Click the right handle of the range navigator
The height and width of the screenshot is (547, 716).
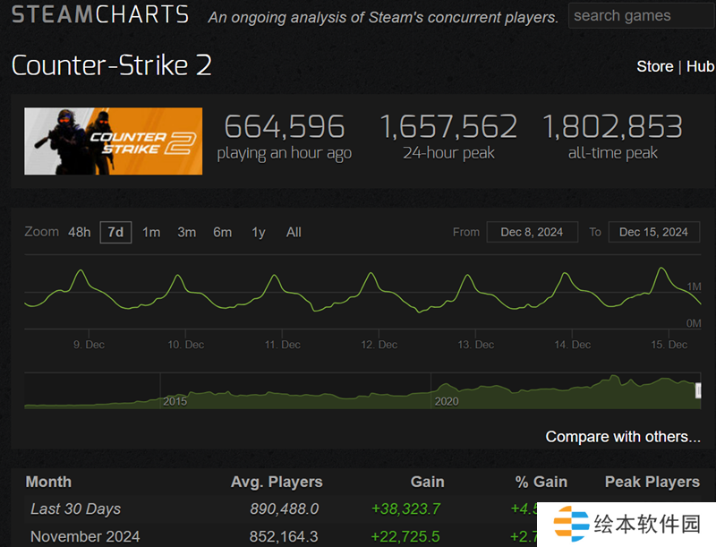pyautogui.click(x=699, y=391)
